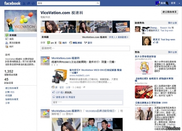
Task: Click the dashcam product thumbnail
Action: (x=59, y=76)
